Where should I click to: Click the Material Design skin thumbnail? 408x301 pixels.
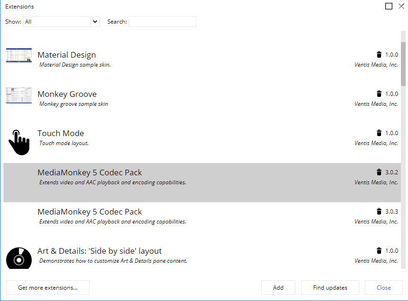click(x=19, y=55)
